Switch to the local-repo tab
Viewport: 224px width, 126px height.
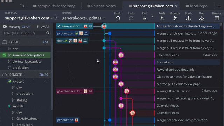coord(197,6)
